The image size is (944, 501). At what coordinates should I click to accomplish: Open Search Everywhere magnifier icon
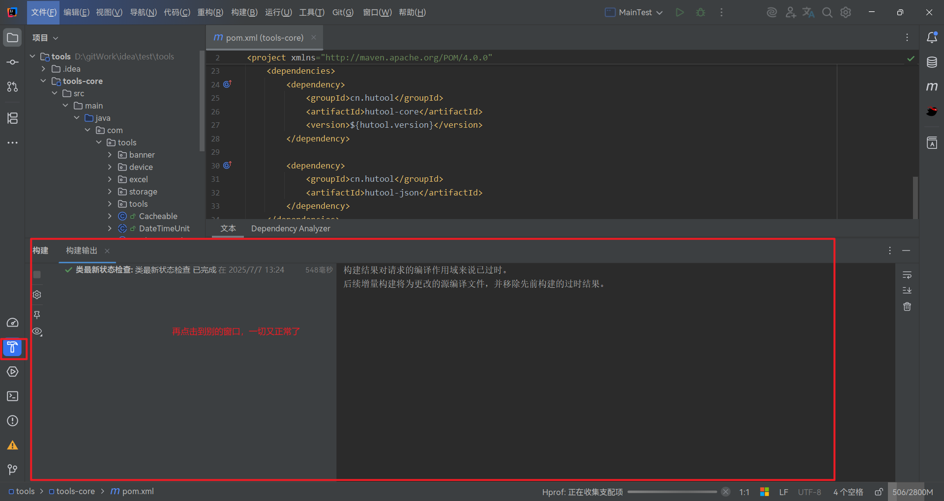click(x=827, y=12)
